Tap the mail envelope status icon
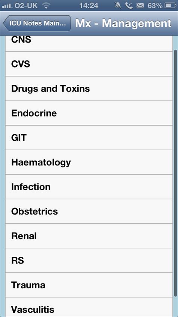 tap(140, 6)
